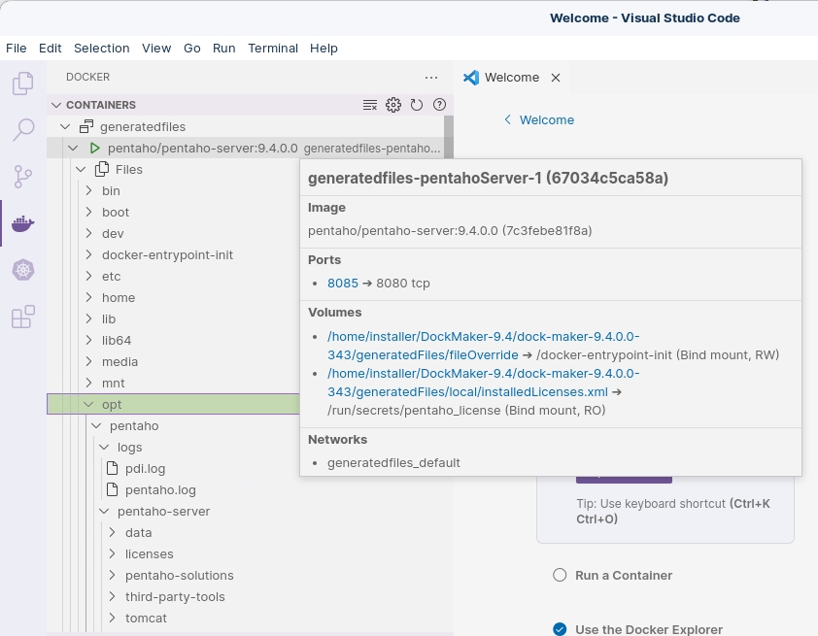The image size is (818, 636).
Task: Open the Search view icon
Action: (x=22, y=130)
